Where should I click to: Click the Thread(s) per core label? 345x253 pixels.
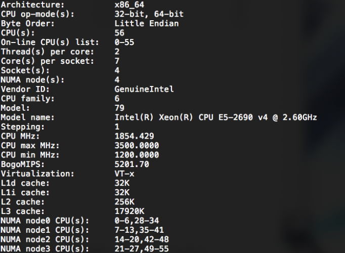(x=48, y=52)
